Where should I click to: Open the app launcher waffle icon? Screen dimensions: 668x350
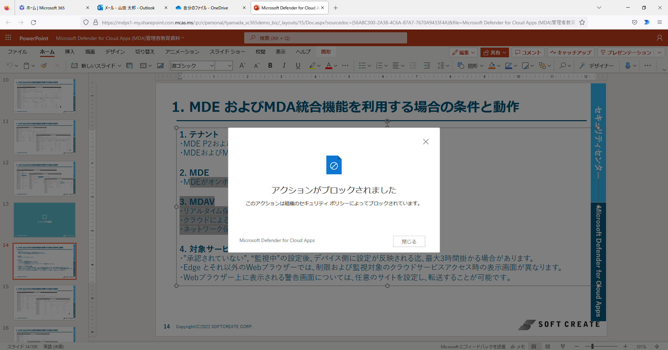pos(8,38)
